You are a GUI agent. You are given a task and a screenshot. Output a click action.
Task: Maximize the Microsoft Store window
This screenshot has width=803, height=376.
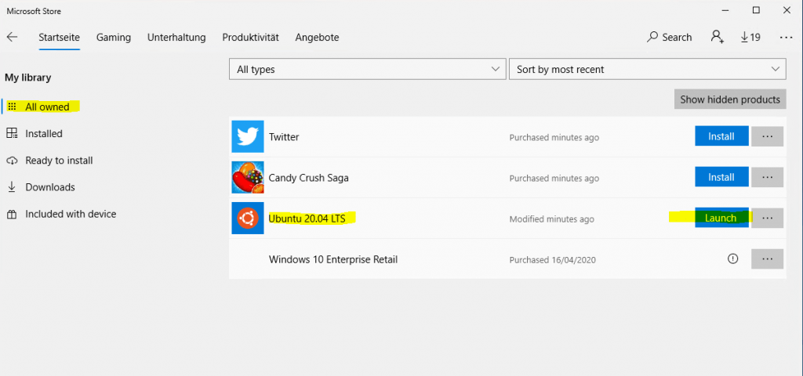(756, 10)
